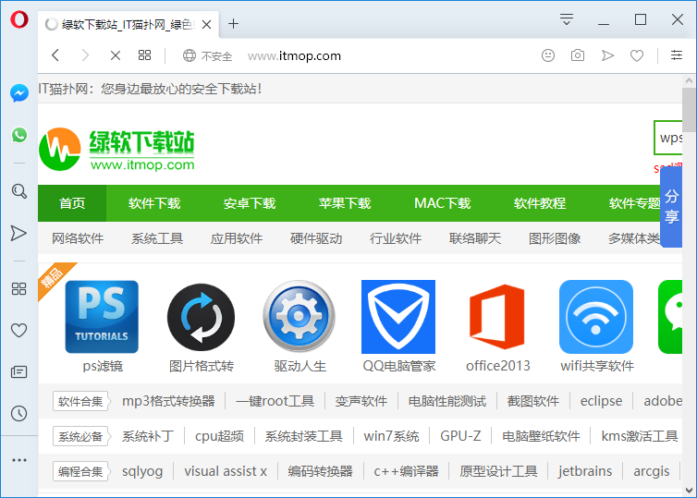Image resolution: width=697 pixels, height=498 pixels.
Task: Click the 驱动人生 gear icon
Action: (x=300, y=316)
